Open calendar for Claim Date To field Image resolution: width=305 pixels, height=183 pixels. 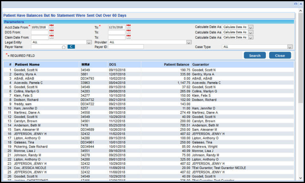coord(128,37)
